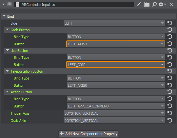Collapse the Teleportation Button group
Image resolution: width=177 pixels, height=138 pixels.
click(x=7, y=71)
